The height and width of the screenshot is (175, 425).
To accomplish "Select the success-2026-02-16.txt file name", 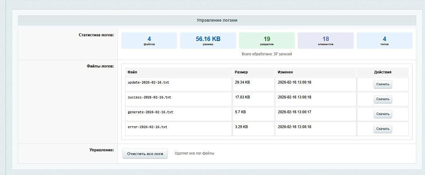I will (x=149, y=97).
